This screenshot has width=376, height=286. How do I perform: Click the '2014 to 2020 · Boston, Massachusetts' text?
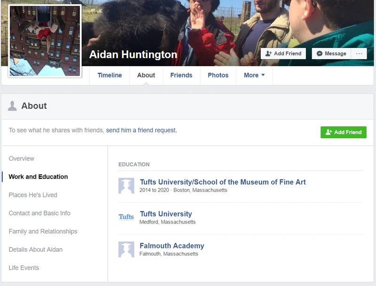tap(183, 190)
